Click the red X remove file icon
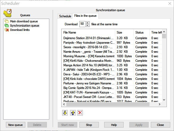The width and height of the screenshot is (174, 131). tap(80, 113)
